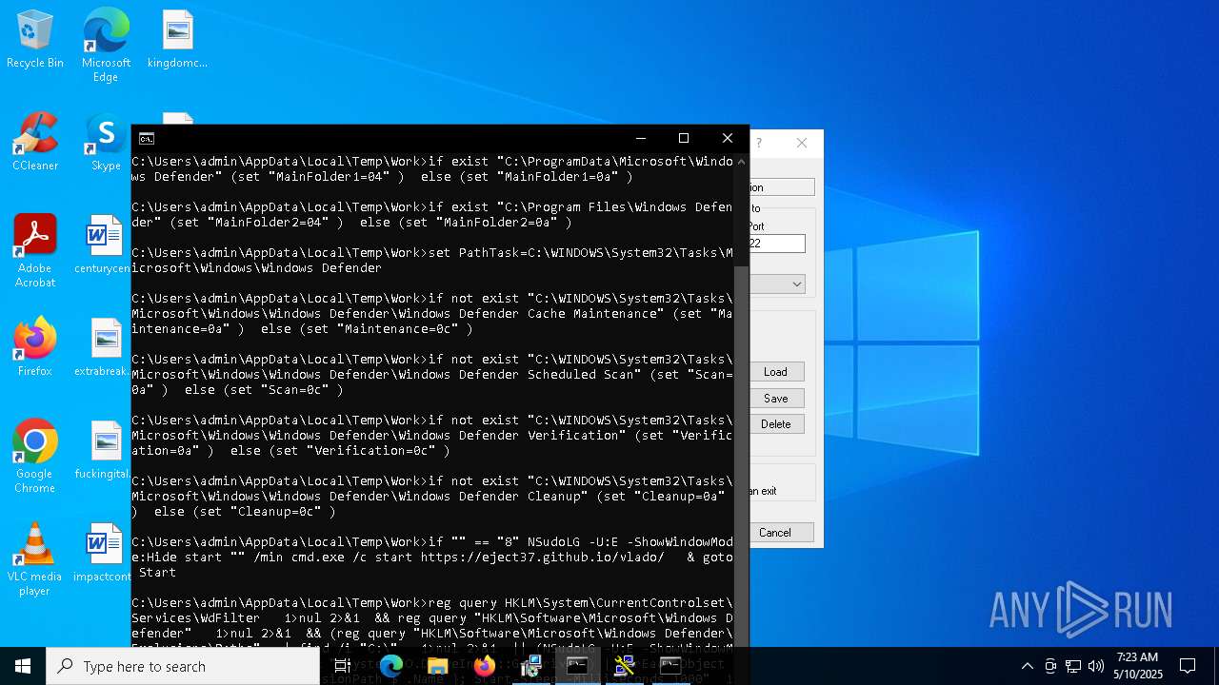
Task: Show hidden system tray icons
Action: click(1027, 666)
